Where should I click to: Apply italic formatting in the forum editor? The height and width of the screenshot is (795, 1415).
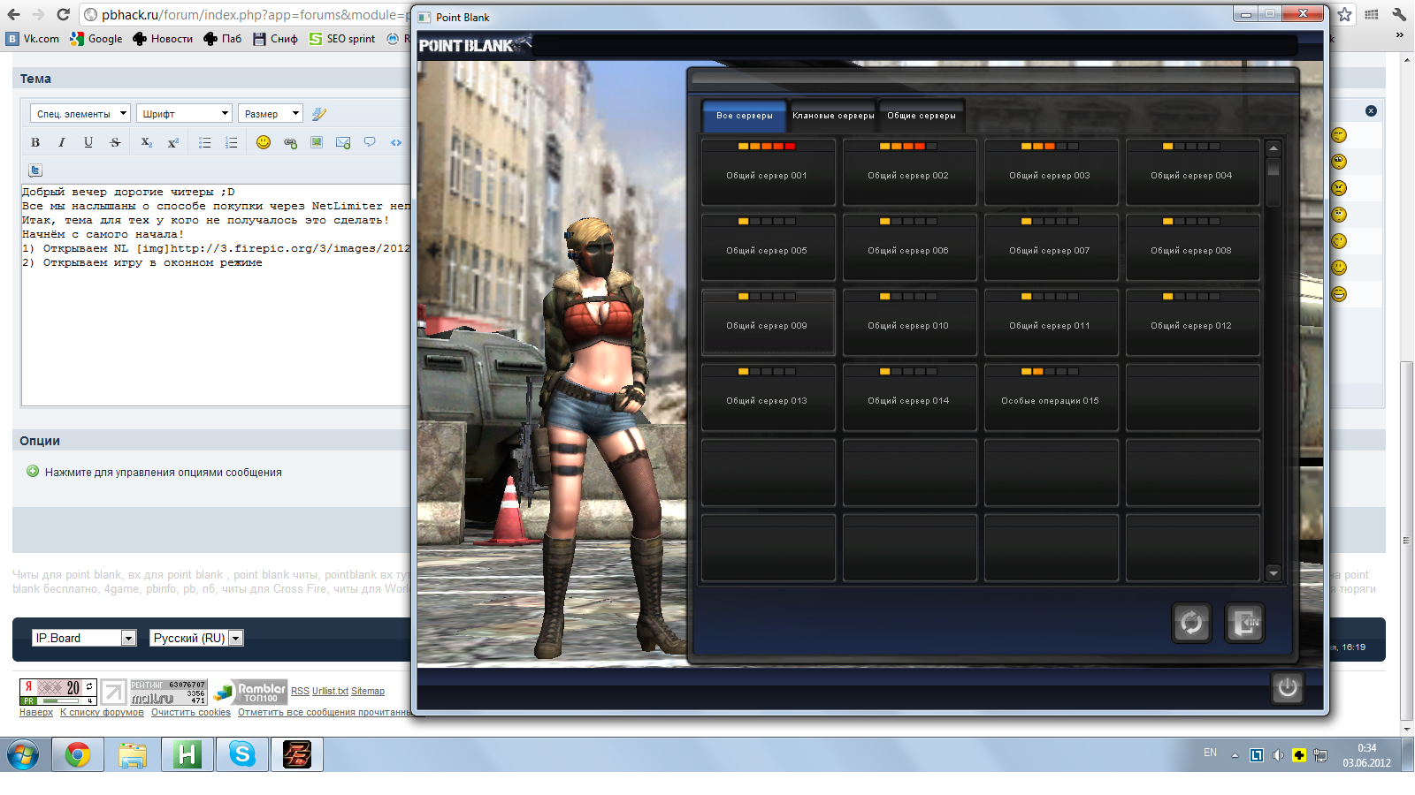pos(62,142)
